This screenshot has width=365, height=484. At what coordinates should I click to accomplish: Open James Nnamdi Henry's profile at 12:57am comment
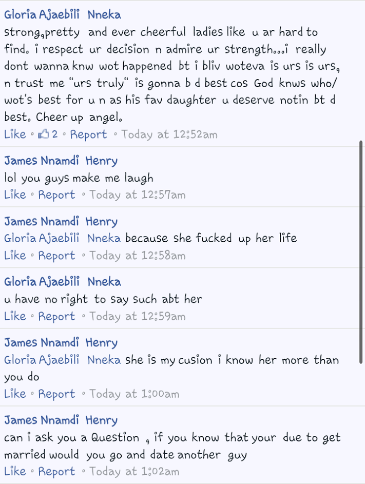61,161
